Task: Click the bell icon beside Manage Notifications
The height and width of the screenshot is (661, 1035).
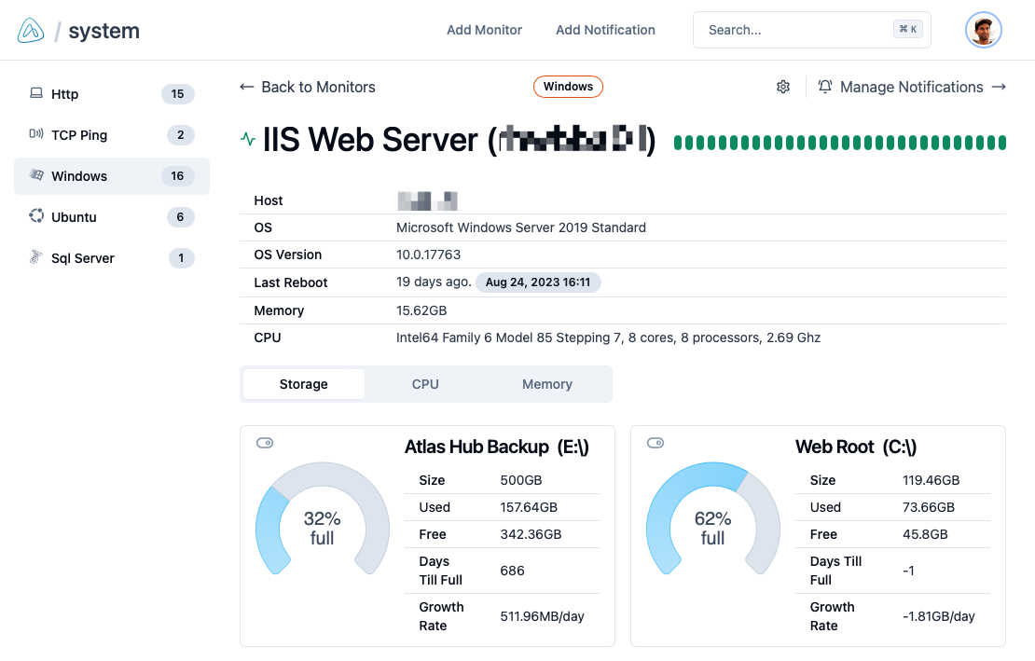Action: [x=824, y=87]
